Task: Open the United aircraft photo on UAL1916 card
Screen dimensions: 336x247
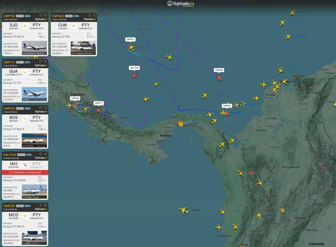Action: click(x=34, y=192)
